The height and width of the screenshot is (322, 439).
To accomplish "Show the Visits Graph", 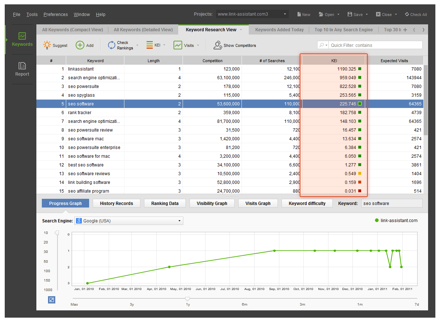I will click(x=258, y=203).
